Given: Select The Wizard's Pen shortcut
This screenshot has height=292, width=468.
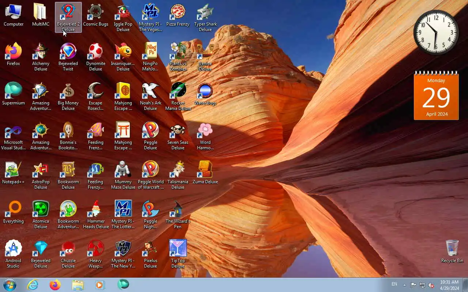Looking at the screenshot, I should 178,215.
